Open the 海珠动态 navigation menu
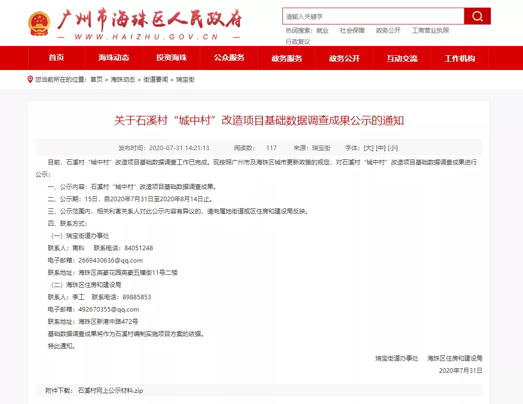The height and width of the screenshot is (404, 523). coord(114,58)
